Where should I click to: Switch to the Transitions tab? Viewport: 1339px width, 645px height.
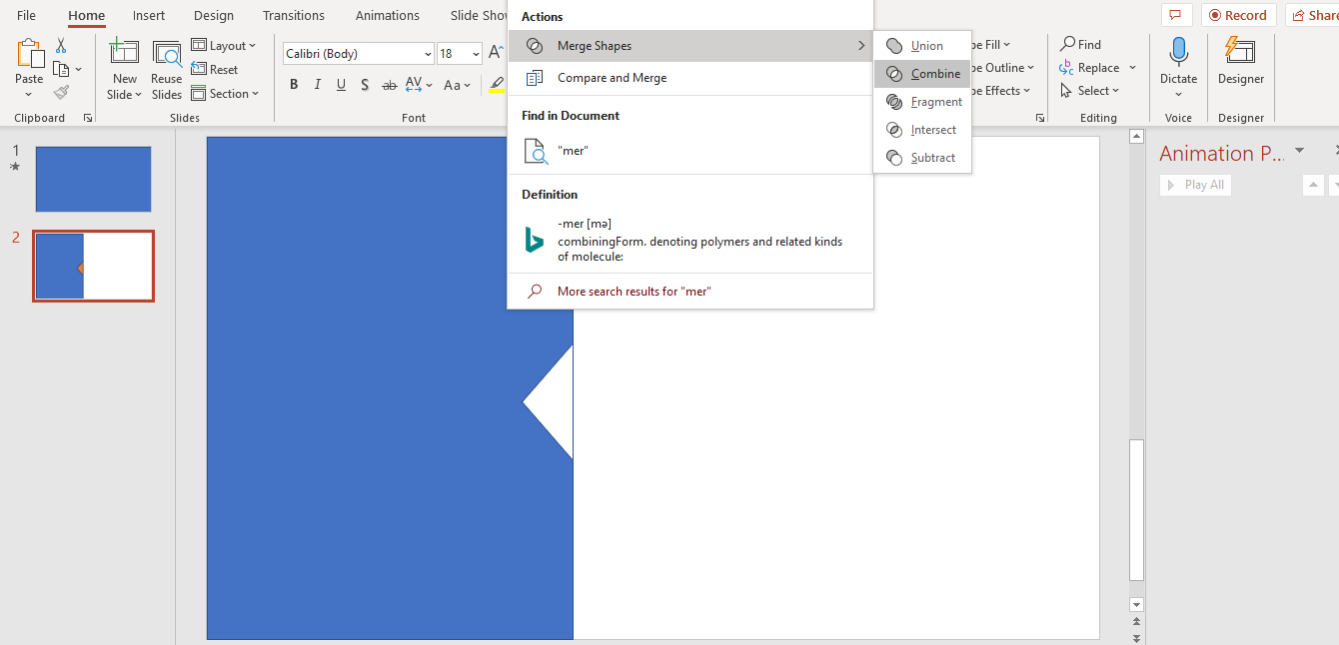pyautogui.click(x=294, y=15)
